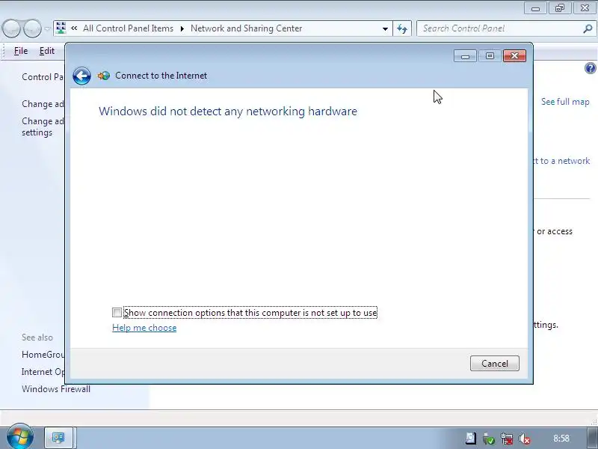Open the recent pages dropdown arrow
The width and height of the screenshot is (598, 449).
(x=47, y=28)
